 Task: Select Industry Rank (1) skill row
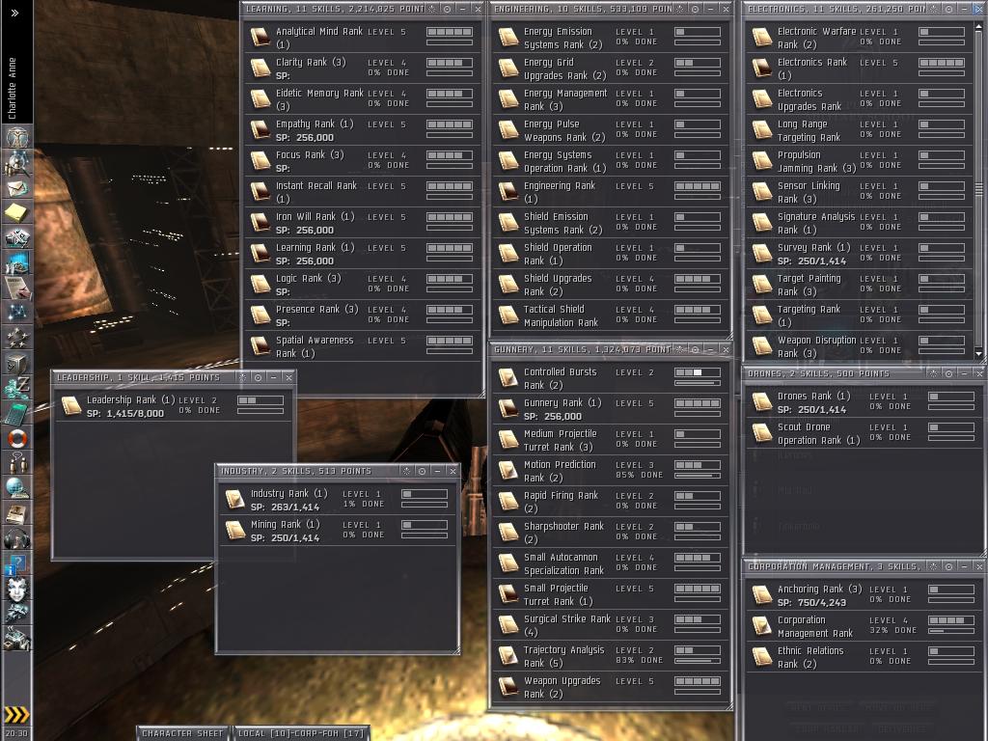pyautogui.click(x=337, y=500)
